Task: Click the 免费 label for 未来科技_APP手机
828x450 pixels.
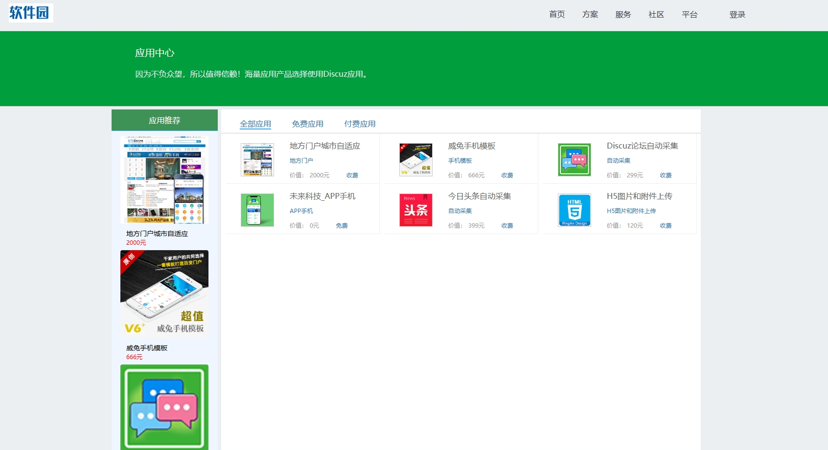Action: [342, 226]
